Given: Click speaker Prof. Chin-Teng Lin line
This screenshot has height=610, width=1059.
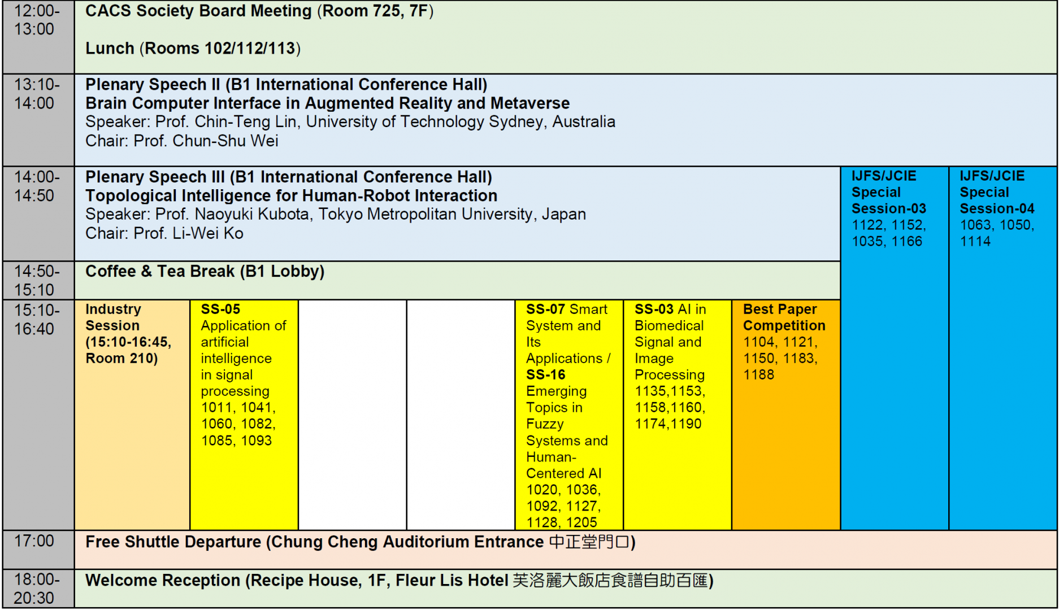Looking at the screenshot, I should [350, 122].
